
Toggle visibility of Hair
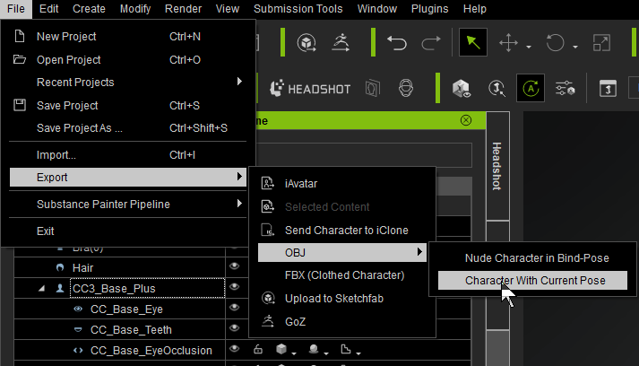(234, 266)
